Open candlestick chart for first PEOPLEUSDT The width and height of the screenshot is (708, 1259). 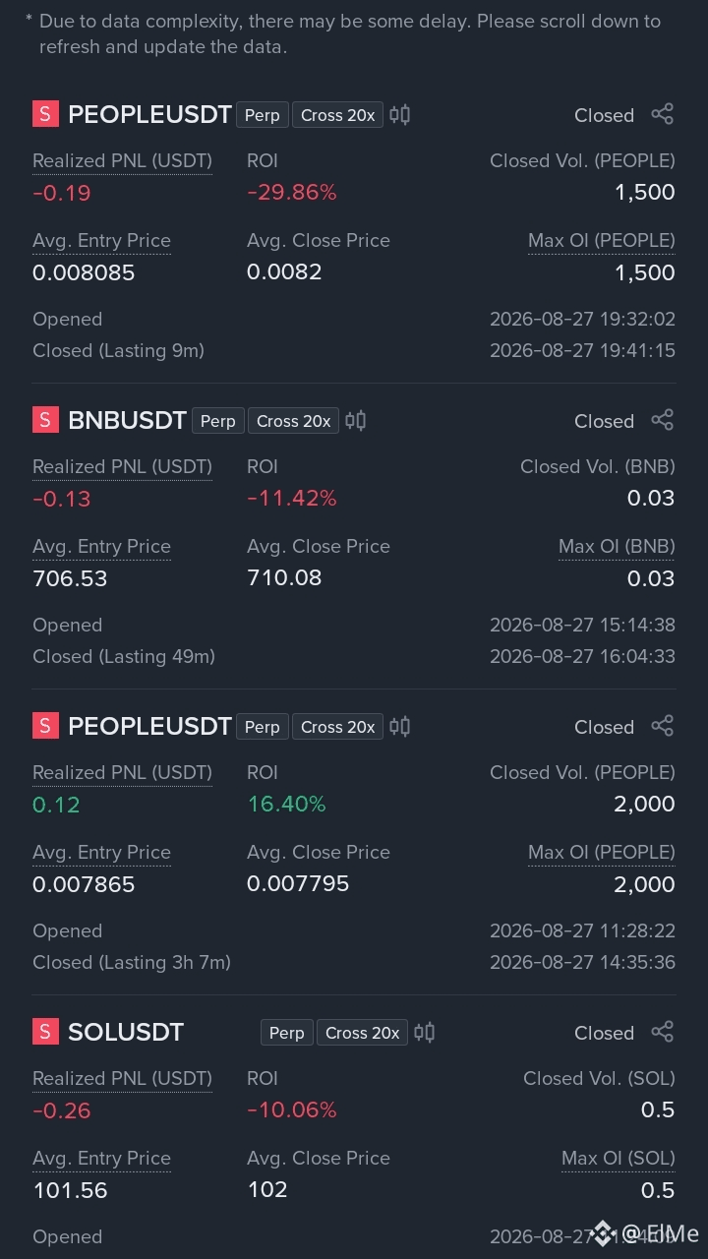399,115
